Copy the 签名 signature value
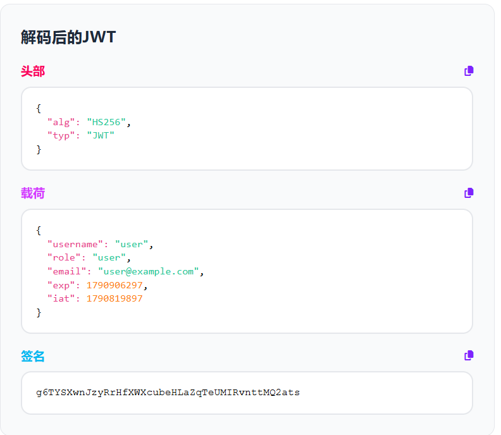Image resolution: width=501 pixels, height=435 pixels. coord(469,355)
